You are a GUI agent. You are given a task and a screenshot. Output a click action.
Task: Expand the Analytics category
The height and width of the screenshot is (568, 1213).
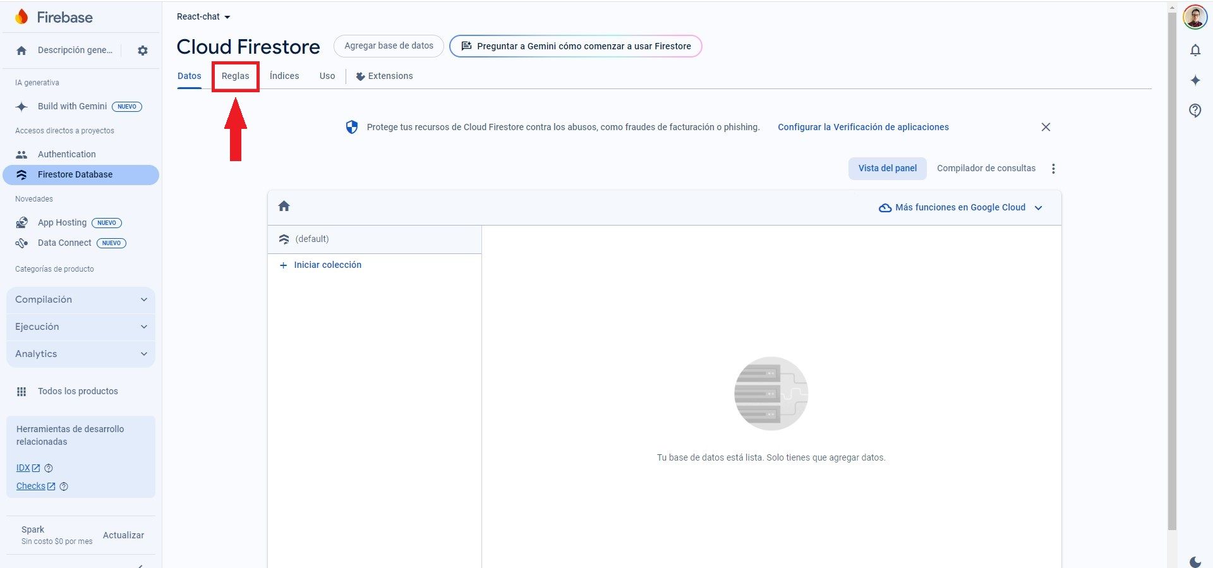tap(81, 354)
